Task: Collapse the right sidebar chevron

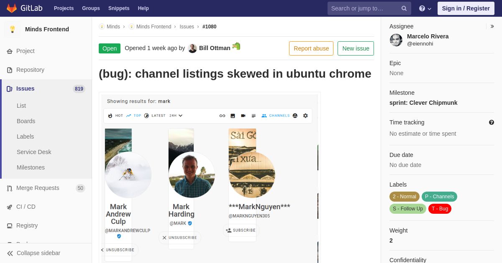Action: click(492, 26)
